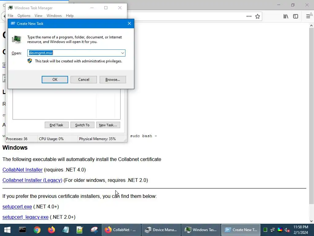The image size is (314, 236).
Task: Click Physical Memory: 35% status entry
Action: 97,139
